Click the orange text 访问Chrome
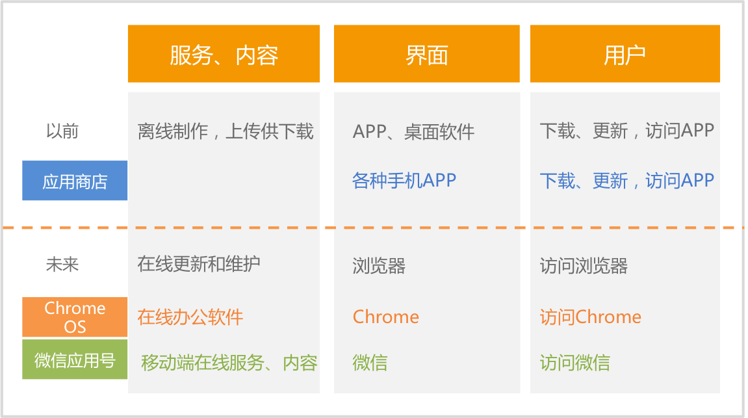 [x=591, y=317]
